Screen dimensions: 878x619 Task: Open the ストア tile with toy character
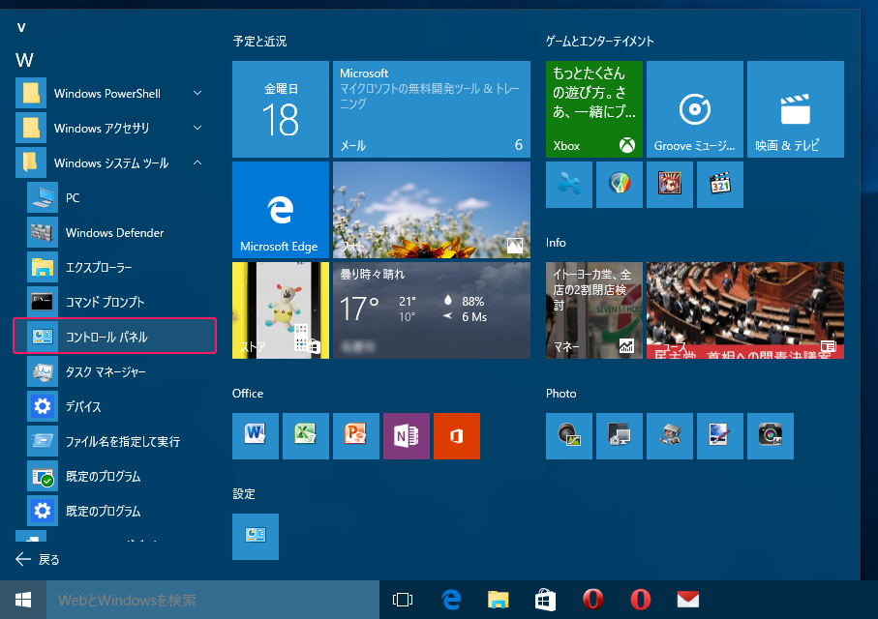[281, 310]
